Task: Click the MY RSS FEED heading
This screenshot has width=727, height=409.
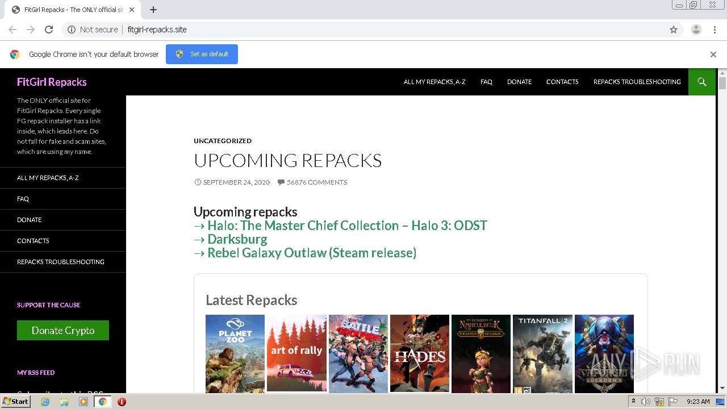Action: point(36,373)
